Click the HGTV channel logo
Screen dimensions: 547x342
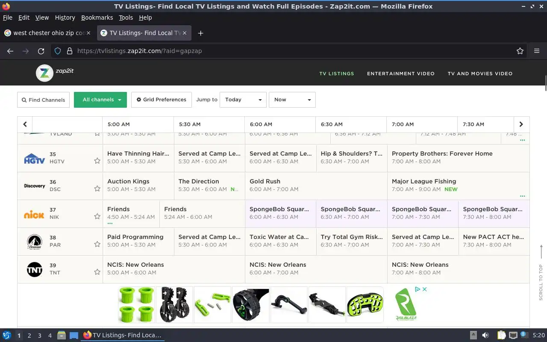(x=35, y=158)
